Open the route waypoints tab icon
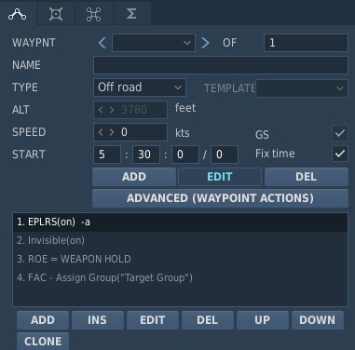This screenshot has width=355, height=350. coord(18,14)
